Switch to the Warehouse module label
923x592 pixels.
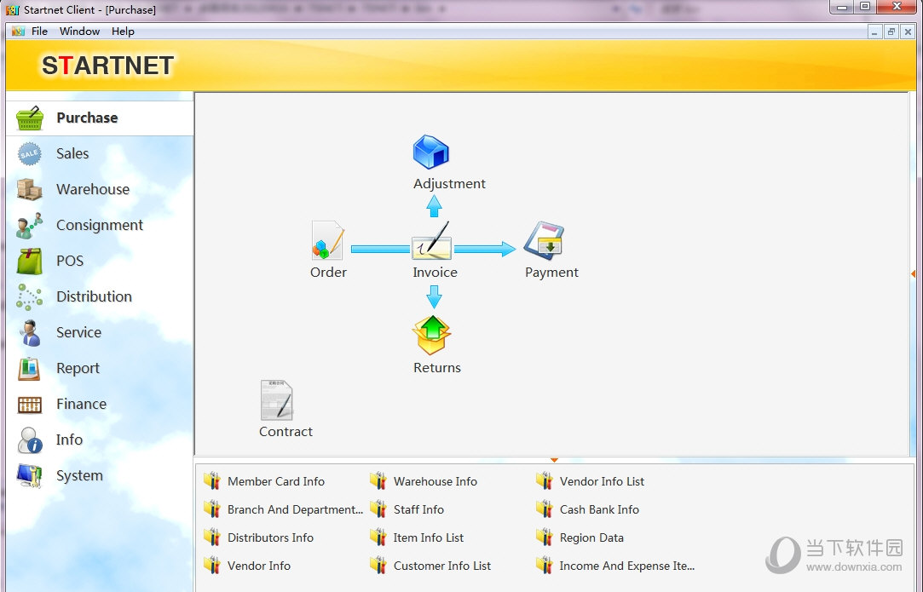click(x=93, y=189)
